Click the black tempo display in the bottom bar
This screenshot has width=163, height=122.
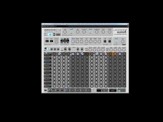click(113, 90)
